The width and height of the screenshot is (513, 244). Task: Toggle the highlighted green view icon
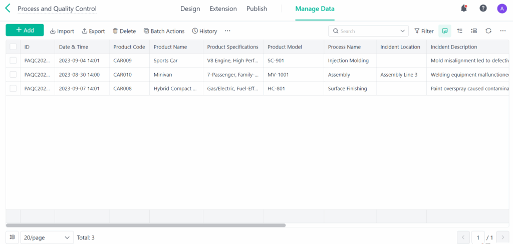coord(444,31)
